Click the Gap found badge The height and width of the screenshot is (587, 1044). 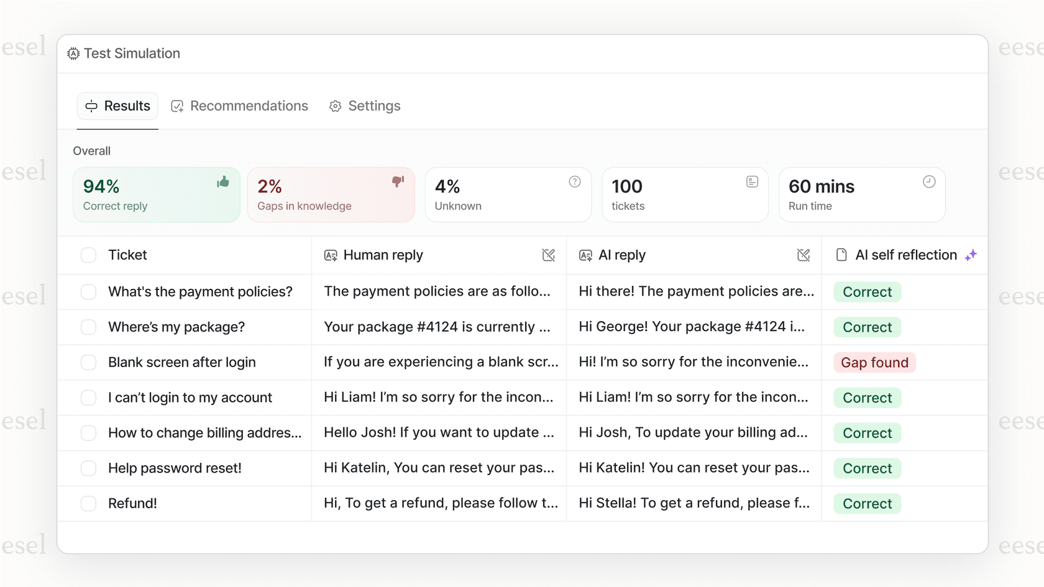pos(874,362)
